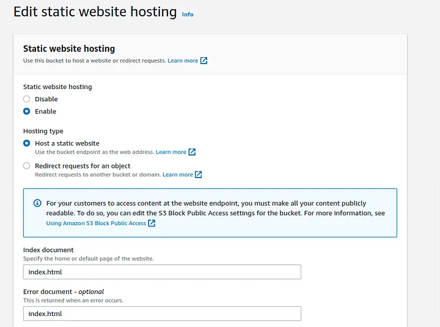The width and height of the screenshot is (440, 327).
Task: Choose Redirect requests for an object option
Action: (x=27, y=166)
